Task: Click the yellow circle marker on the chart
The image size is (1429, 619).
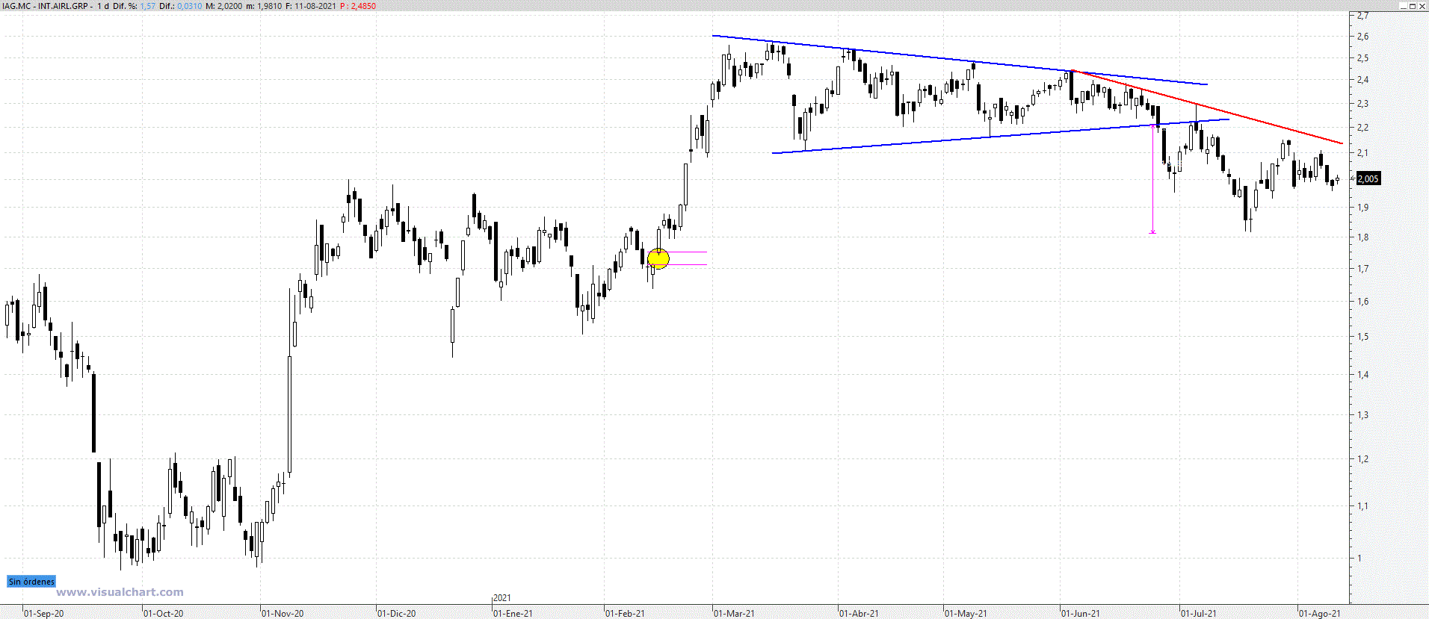Action: pyautogui.click(x=658, y=258)
